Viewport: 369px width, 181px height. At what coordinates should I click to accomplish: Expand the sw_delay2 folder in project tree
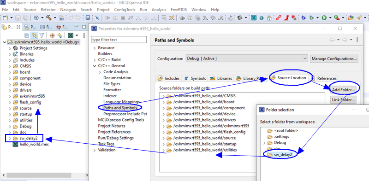tap(10, 138)
